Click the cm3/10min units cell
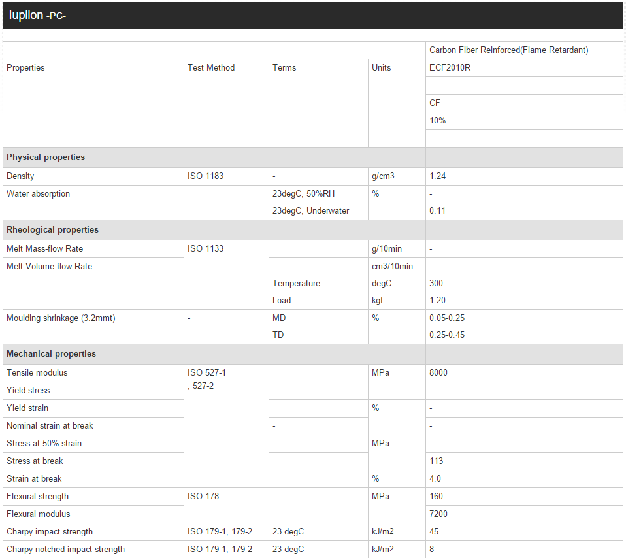 click(393, 266)
